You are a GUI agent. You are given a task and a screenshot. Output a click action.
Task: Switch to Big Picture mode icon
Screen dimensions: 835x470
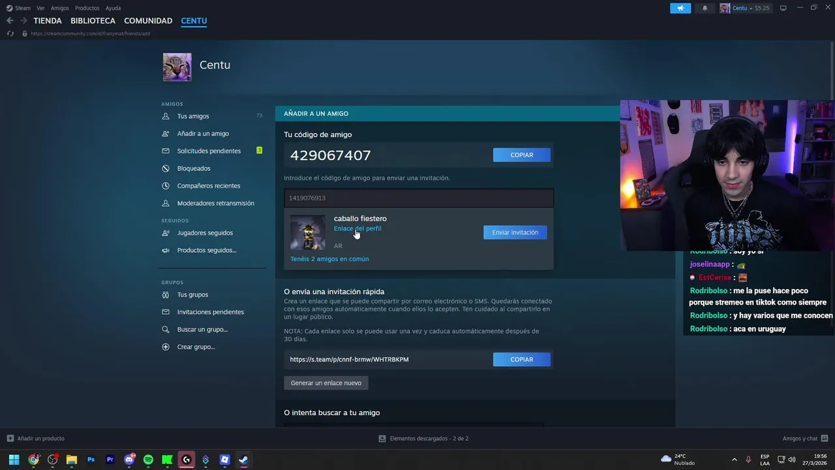[783, 8]
